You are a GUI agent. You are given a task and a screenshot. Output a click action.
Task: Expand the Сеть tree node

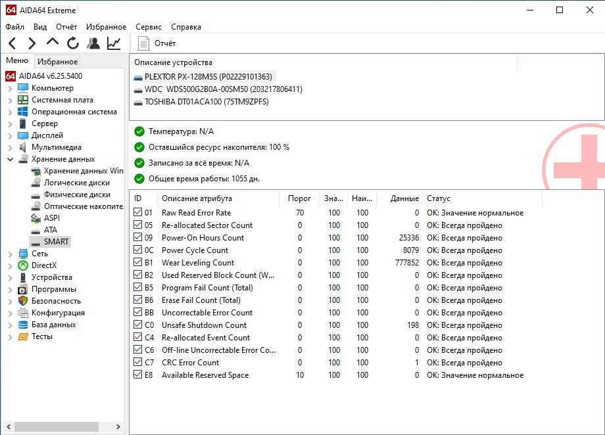[11, 254]
